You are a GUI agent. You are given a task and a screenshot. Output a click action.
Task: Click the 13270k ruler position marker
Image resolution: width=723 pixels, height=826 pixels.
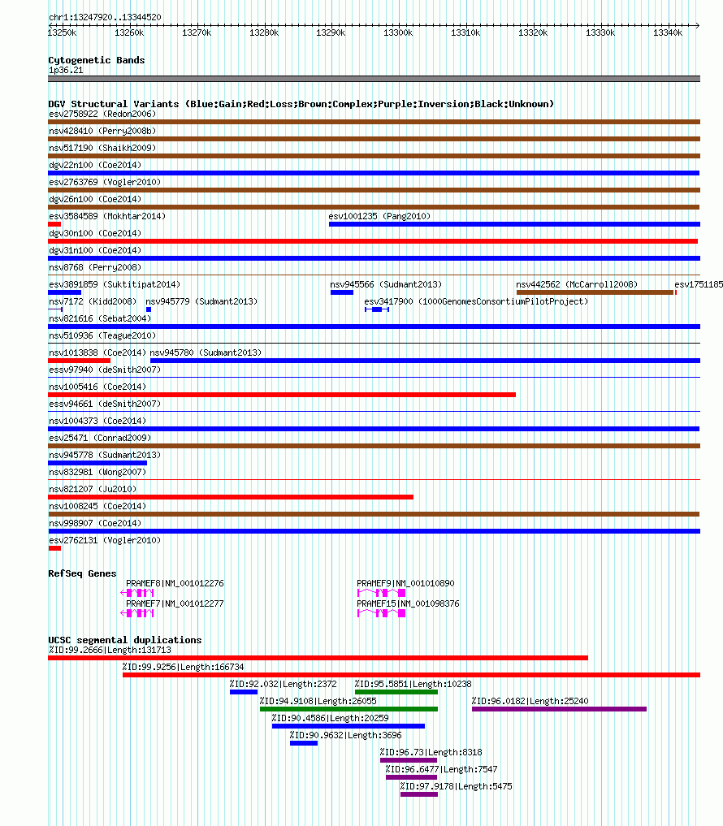[x=197, y=32]
